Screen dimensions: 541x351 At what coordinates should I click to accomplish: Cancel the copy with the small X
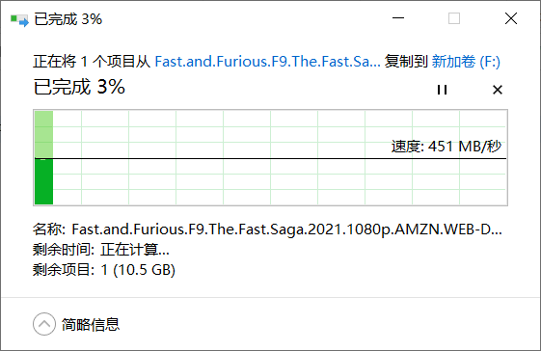[x=498, y=90]
